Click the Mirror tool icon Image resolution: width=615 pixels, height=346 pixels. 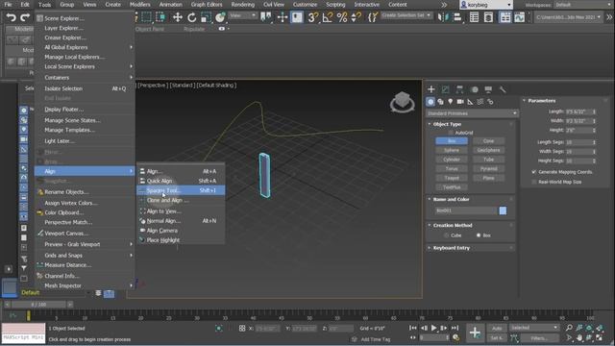pyautogui.click(x=443, y=17)
